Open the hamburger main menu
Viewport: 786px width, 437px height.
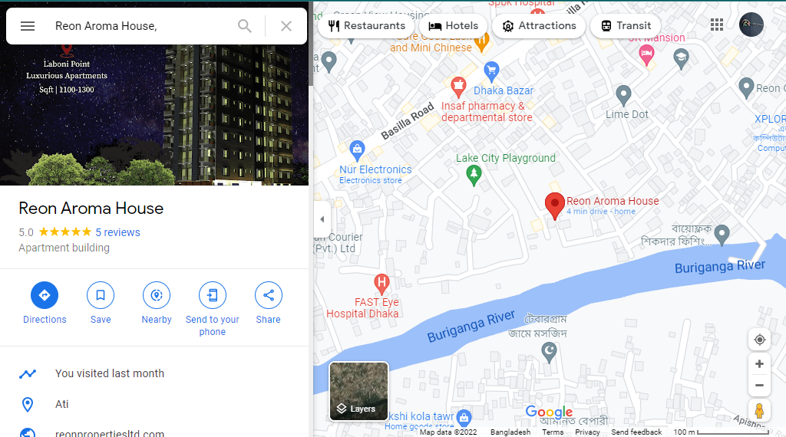click(28, 26)
